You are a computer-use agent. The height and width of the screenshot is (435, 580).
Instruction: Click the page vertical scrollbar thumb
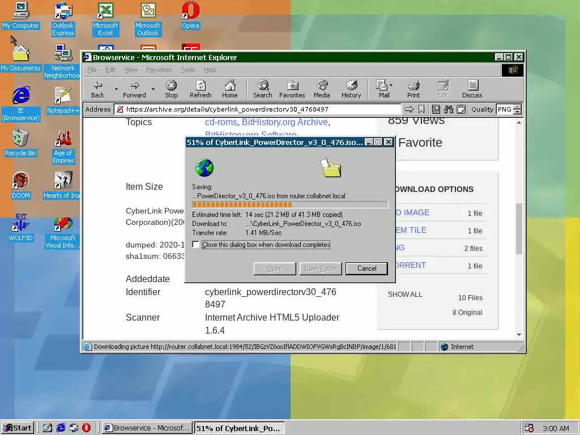(519, 228)
